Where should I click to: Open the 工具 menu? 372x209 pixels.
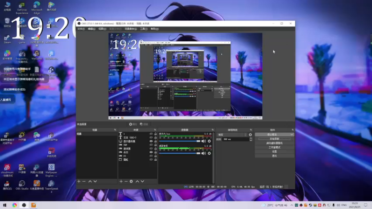pyautogui.click(x=144, y=29)
